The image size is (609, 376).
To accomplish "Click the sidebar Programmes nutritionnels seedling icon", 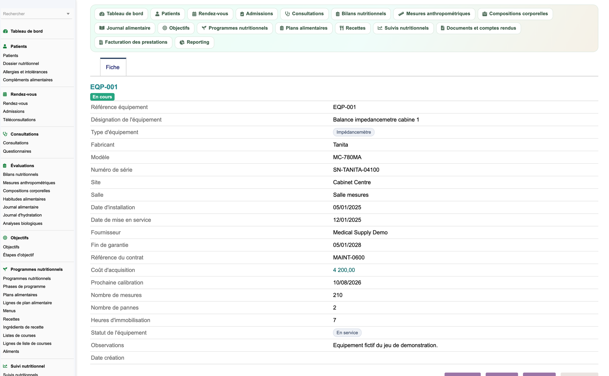I will (x=5, y=270).
